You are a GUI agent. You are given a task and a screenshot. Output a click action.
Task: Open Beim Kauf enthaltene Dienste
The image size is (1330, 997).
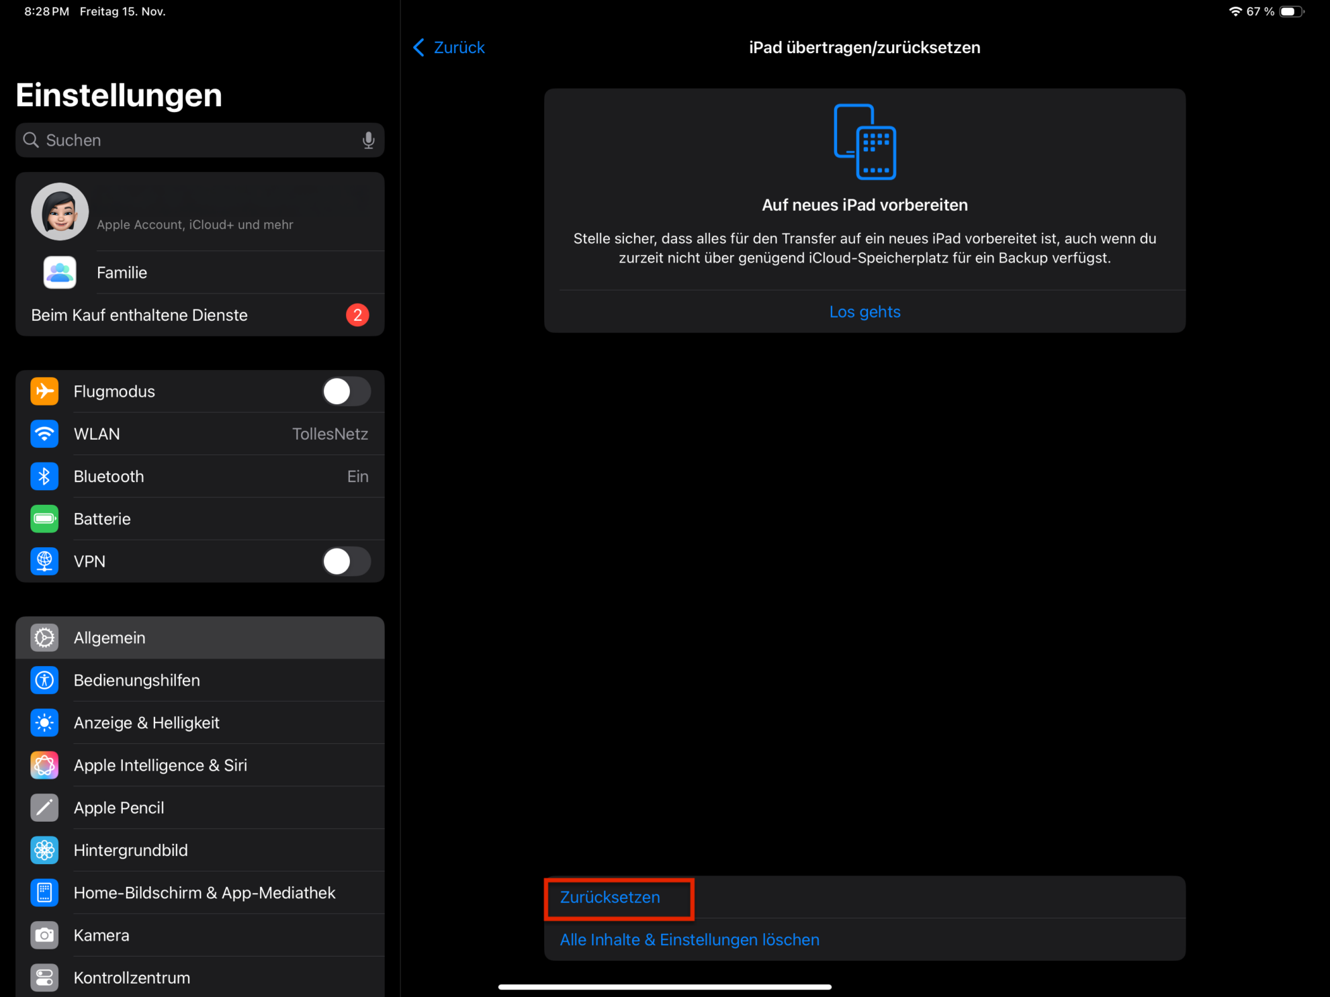tap(200, 315)
